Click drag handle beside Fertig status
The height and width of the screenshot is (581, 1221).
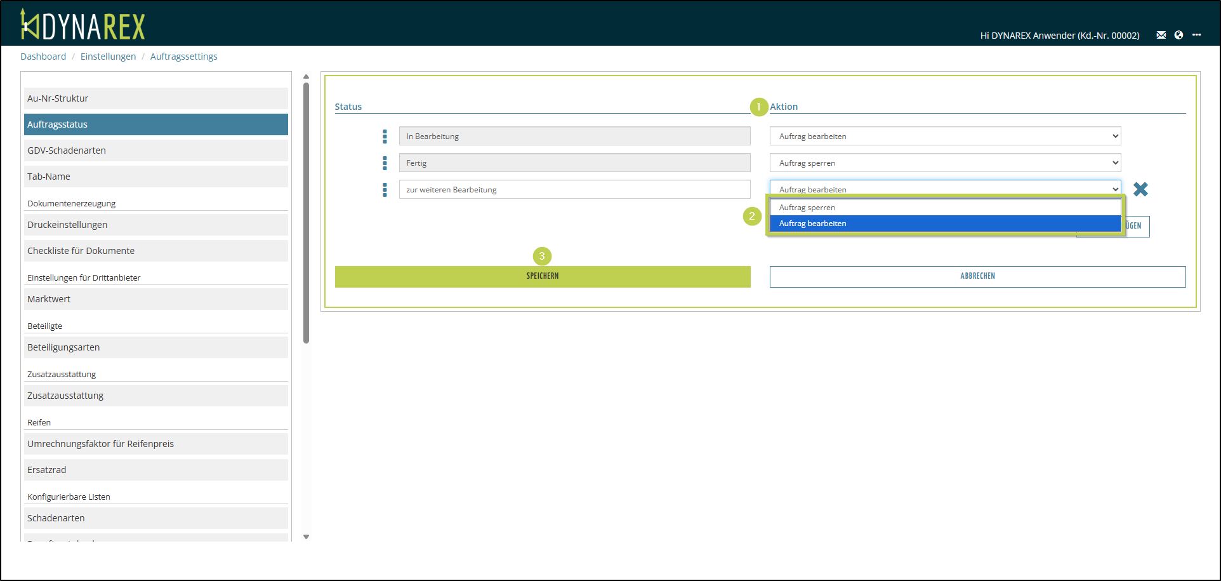click(x=385, y=163)
